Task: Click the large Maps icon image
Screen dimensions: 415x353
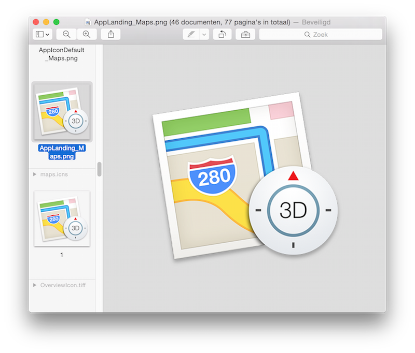Action: 245,175
